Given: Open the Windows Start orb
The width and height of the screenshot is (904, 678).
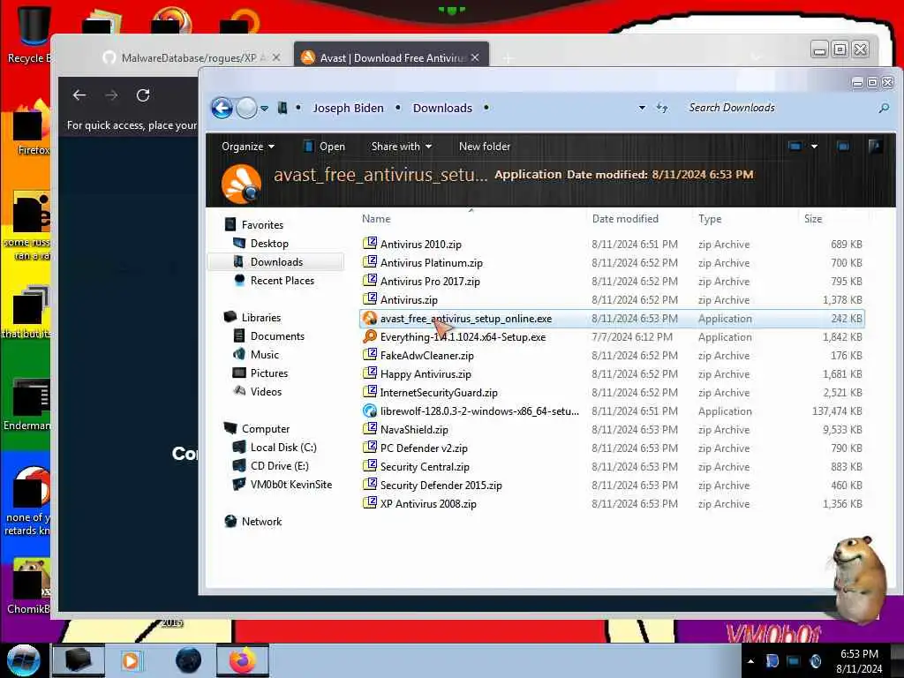Looking at the screenshot, I should [24, 660].
